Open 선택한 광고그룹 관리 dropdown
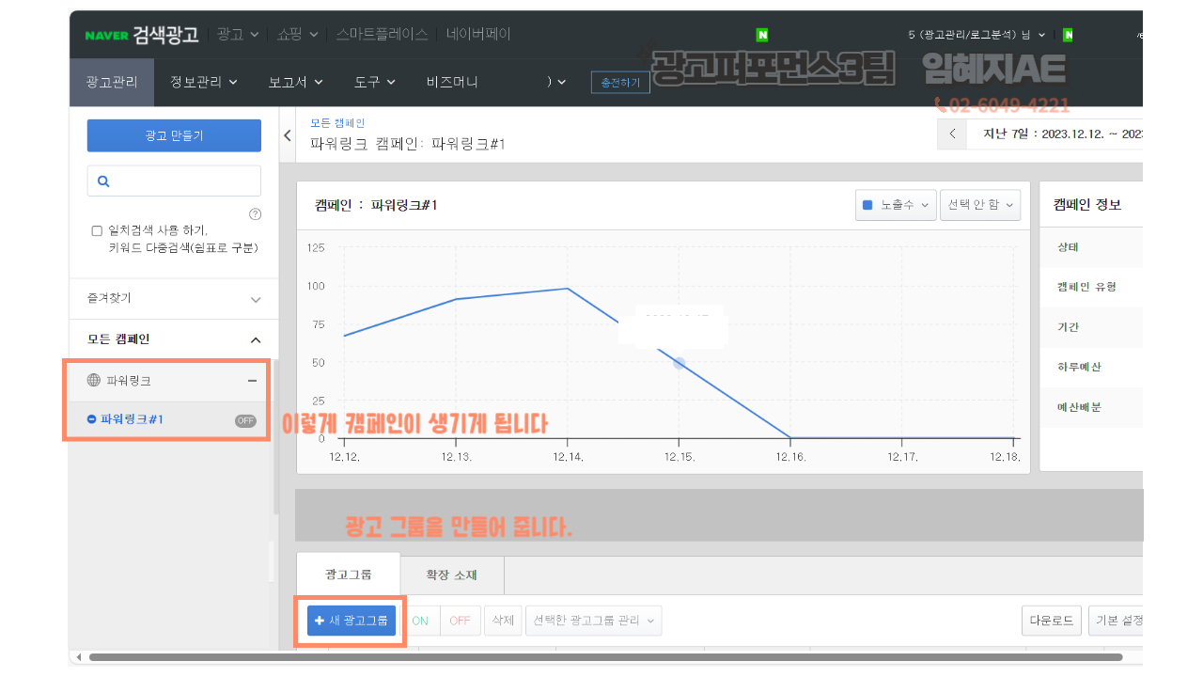This screenshot has height=677, width=1203. click(593, 621)
